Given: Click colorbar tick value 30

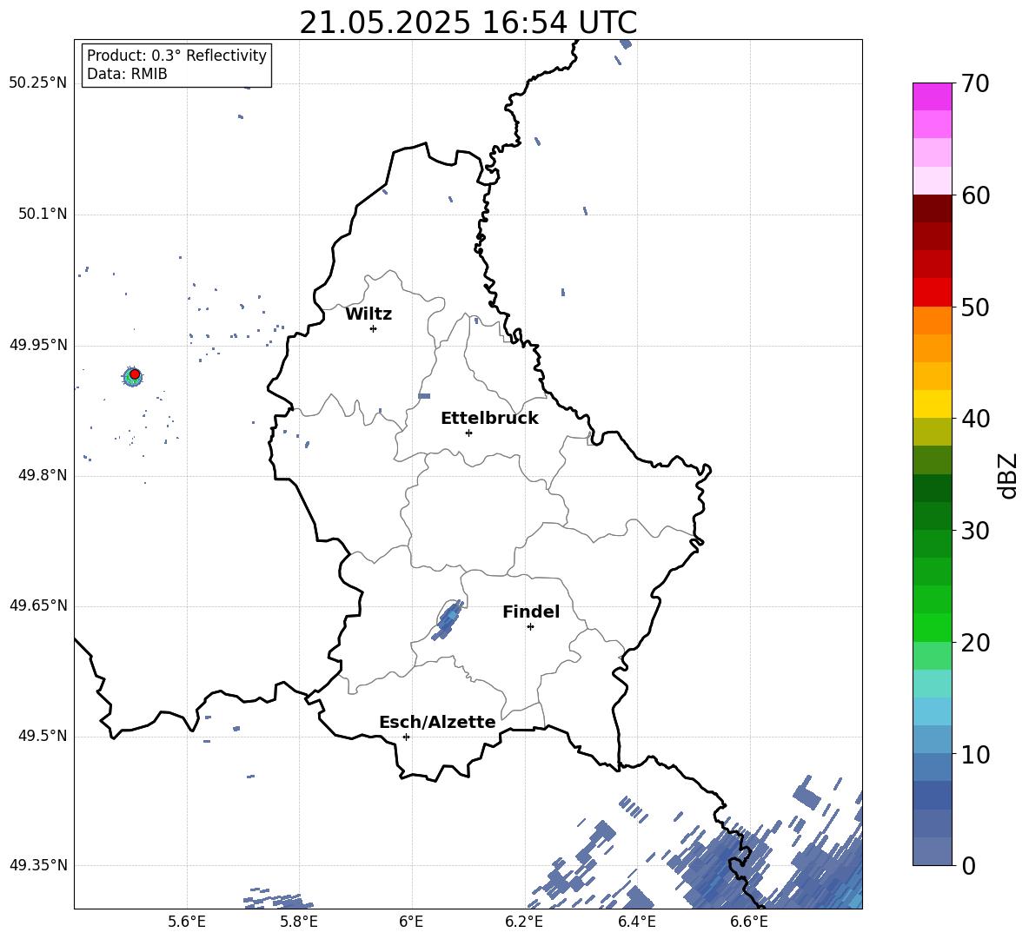Looking at the screenshot, I should pyautogui.click(x=976, y=531).
